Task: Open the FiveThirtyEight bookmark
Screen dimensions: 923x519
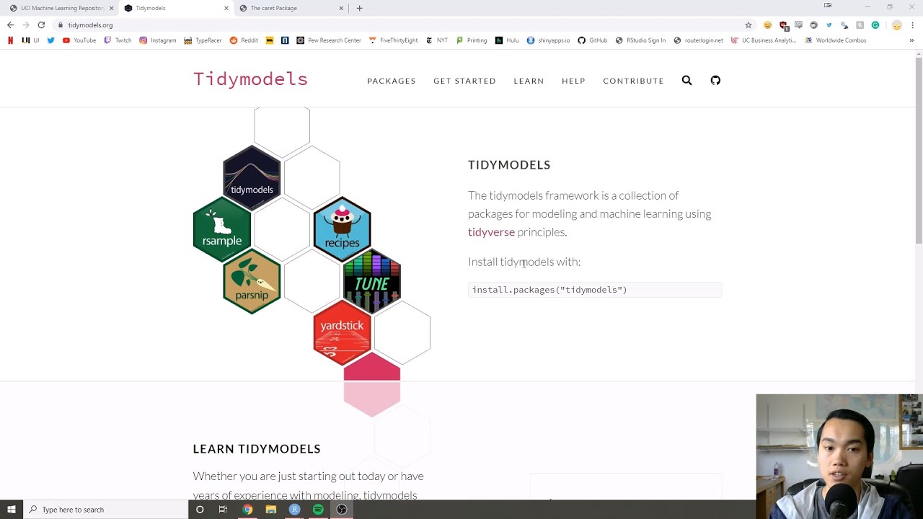Action: [x=393, y=40]
